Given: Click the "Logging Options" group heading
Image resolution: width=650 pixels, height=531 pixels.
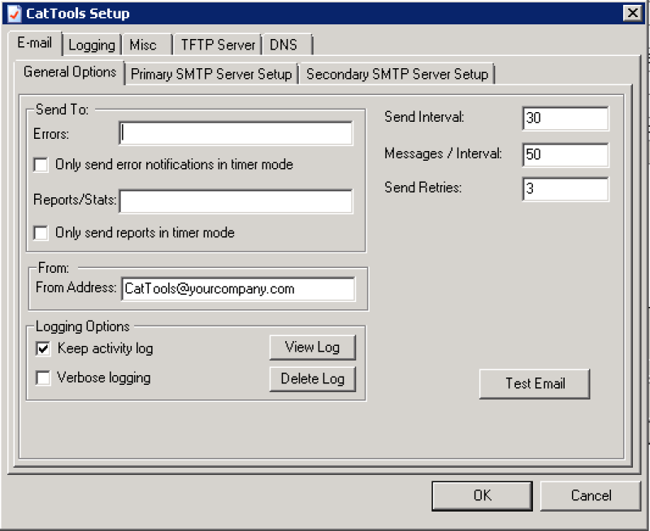Looking at the screenshot, I should coord(83,326).
